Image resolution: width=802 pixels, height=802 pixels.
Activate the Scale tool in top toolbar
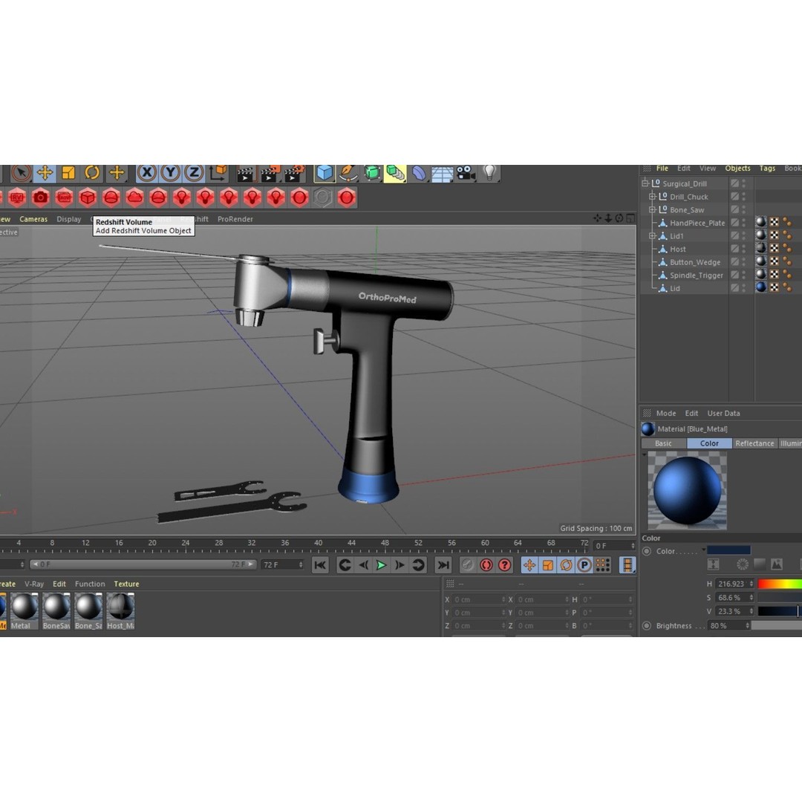[68, 173]
